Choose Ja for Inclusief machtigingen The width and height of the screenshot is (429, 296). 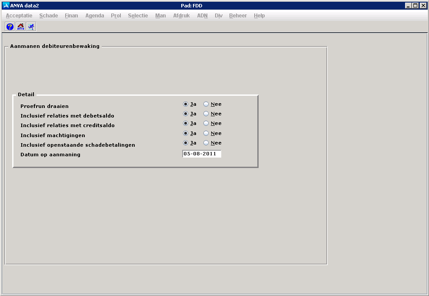pyautogui.click(x=186, y=133)
